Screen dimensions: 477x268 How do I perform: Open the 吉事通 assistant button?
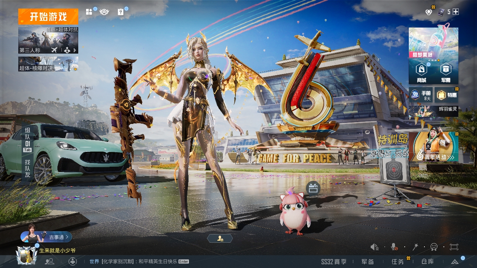click(x=46, y=236)
